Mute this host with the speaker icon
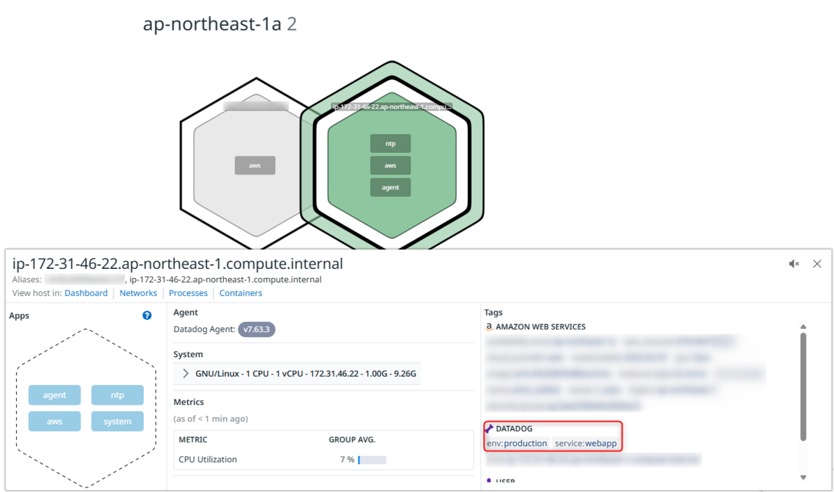The image size is (834, 492). (x=794, y=264)
